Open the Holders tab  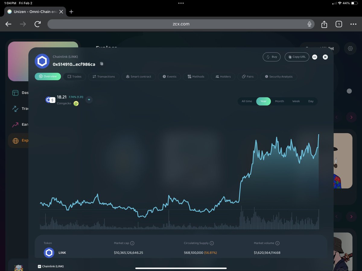point(223,76)
